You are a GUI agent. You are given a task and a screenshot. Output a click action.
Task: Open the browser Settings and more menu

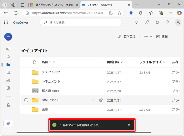coord(170,13)
